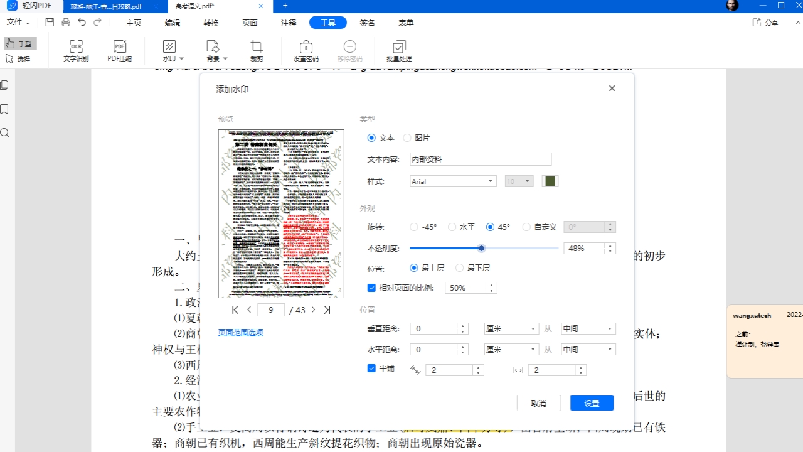Click the 设置 button to apply watermark
Viewport: 803px width, 452px height.
tap(591, 402)
